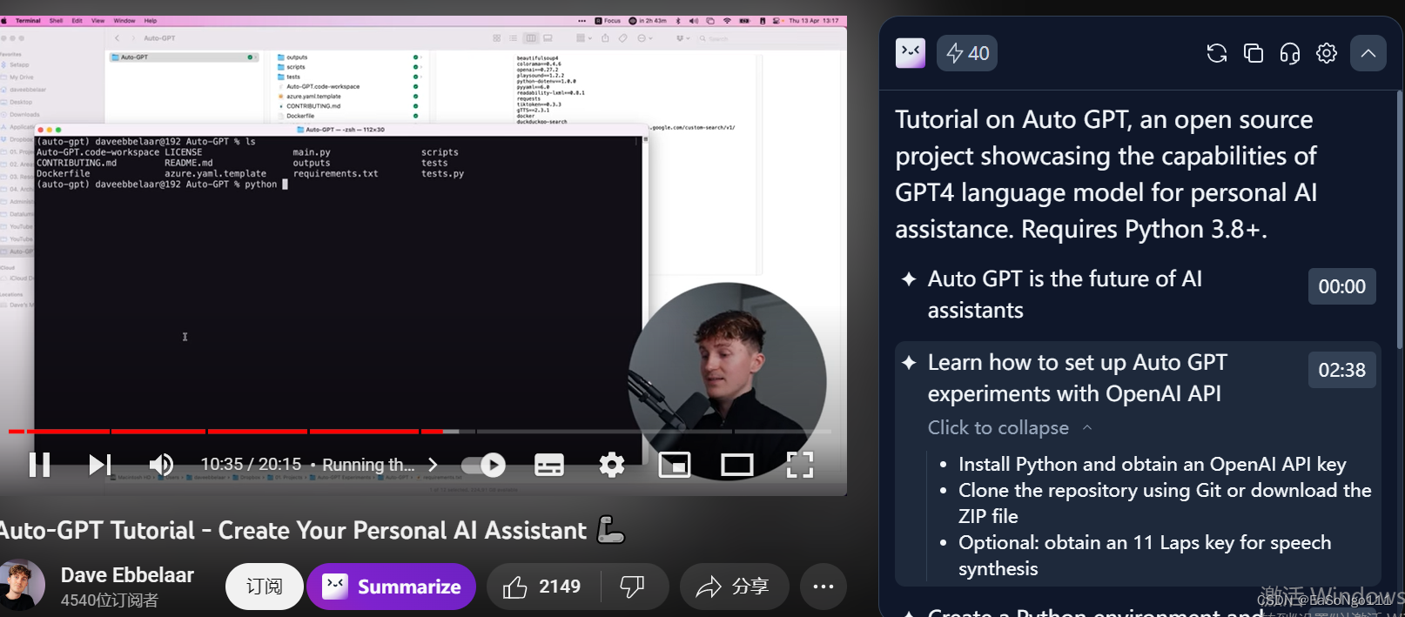1405x617 pixels.
Task: Copy the summary text
Action: tap(1254, 53)
